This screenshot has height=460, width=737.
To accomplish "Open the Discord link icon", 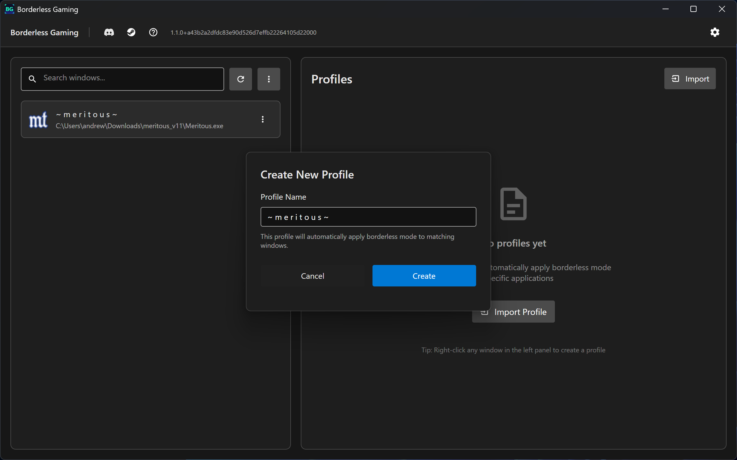I will click(109, 32).
